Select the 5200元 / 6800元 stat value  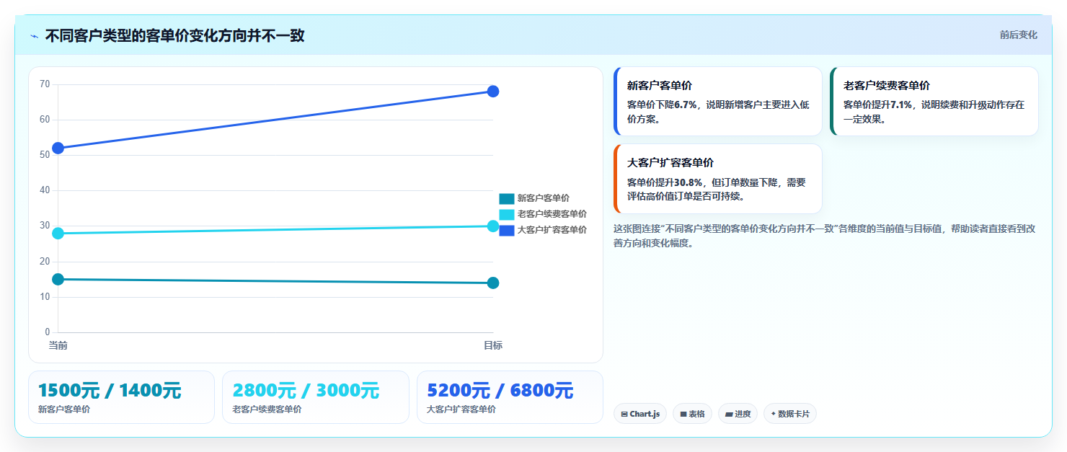pyautogui.click(x=500, y=391)
